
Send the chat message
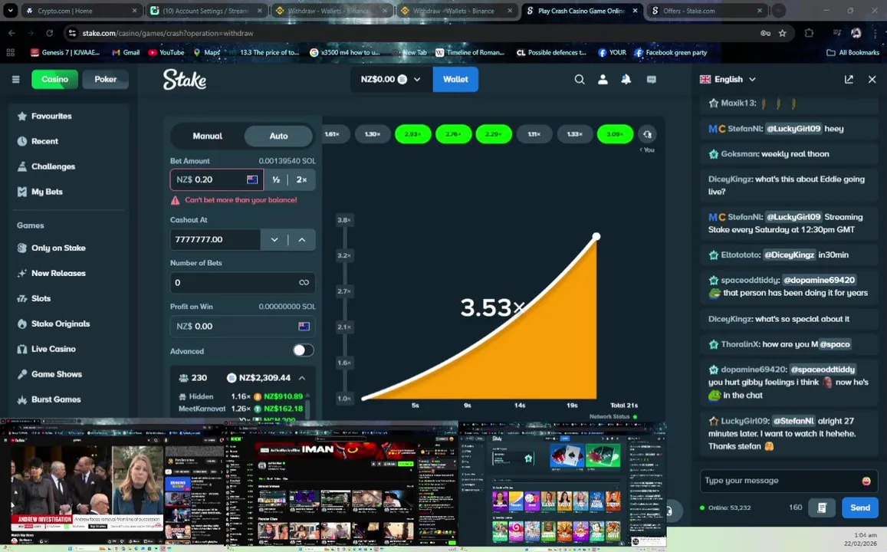[860, 508]
